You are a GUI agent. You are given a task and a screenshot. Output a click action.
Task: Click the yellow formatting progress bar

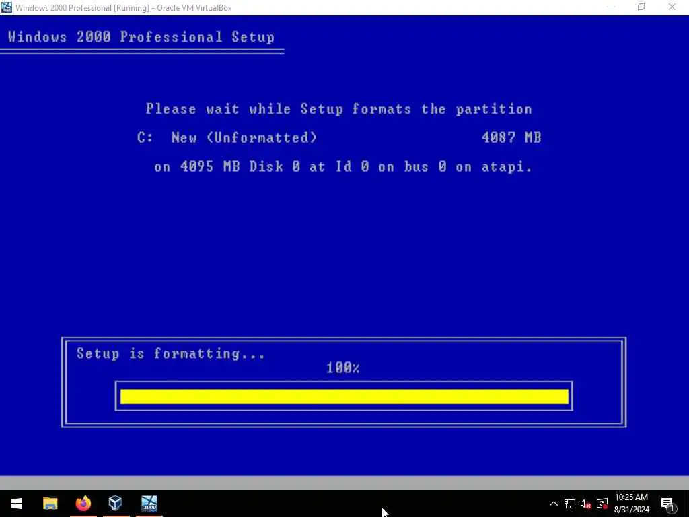(x=344, y=396)
